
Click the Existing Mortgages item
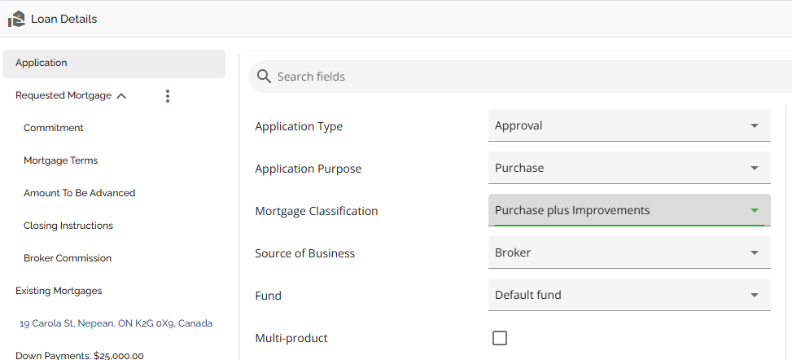pyautogui.click(x=59, y=291)
